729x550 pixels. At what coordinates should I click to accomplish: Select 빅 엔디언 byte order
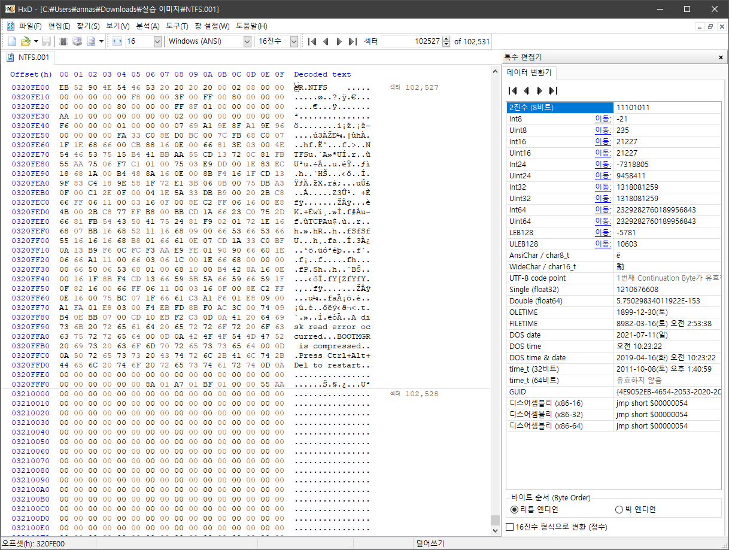635,509
